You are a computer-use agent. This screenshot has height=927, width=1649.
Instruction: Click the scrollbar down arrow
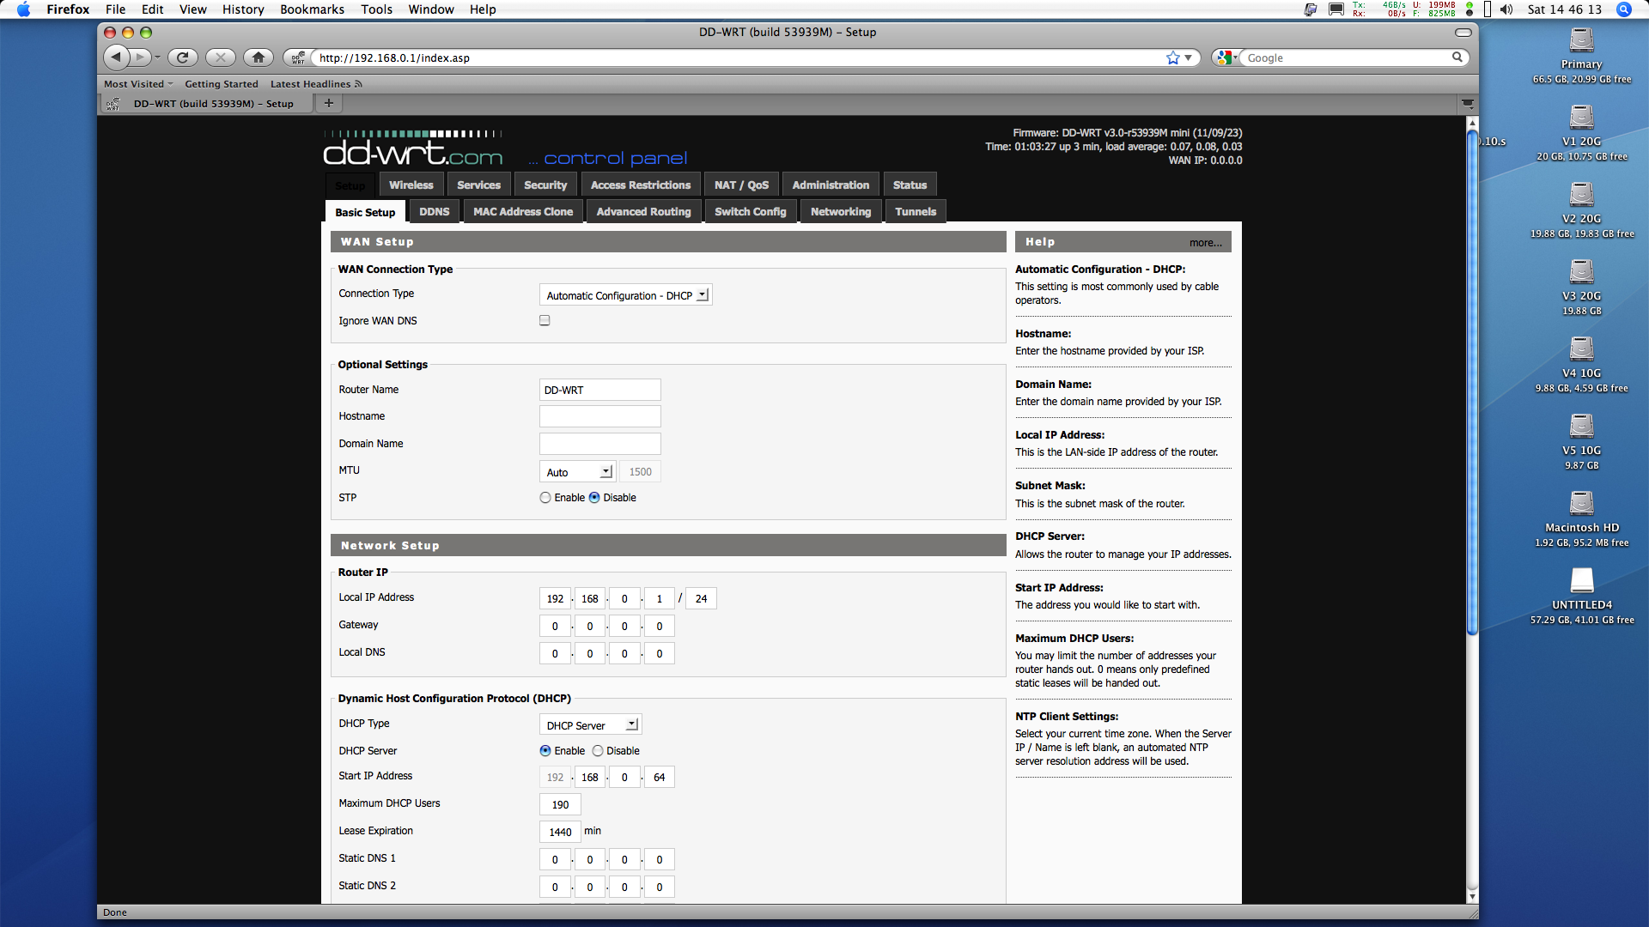pos(1472,896)
